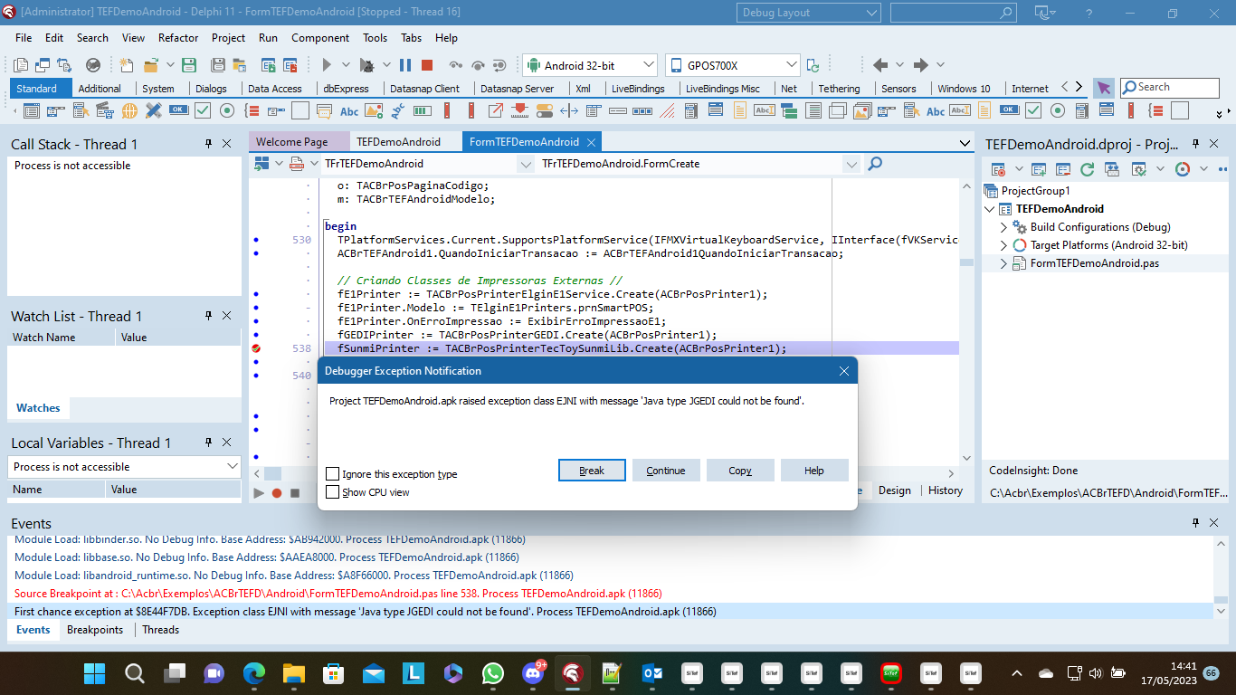Click the IDE Insight search box
The height and width of the screenshot is (695, 1236).
tap(953, 13)
